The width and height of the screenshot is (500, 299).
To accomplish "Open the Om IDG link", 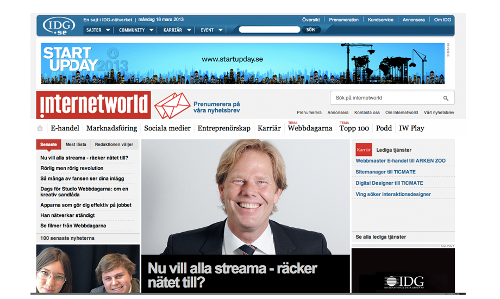I will [x=442, y=20].
